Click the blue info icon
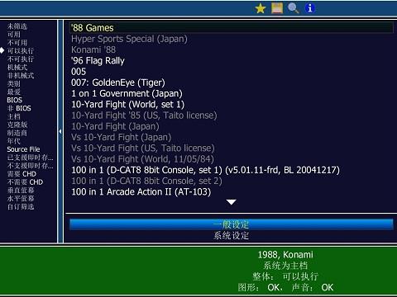The image size is (397, 297). [x=309, y=8]
